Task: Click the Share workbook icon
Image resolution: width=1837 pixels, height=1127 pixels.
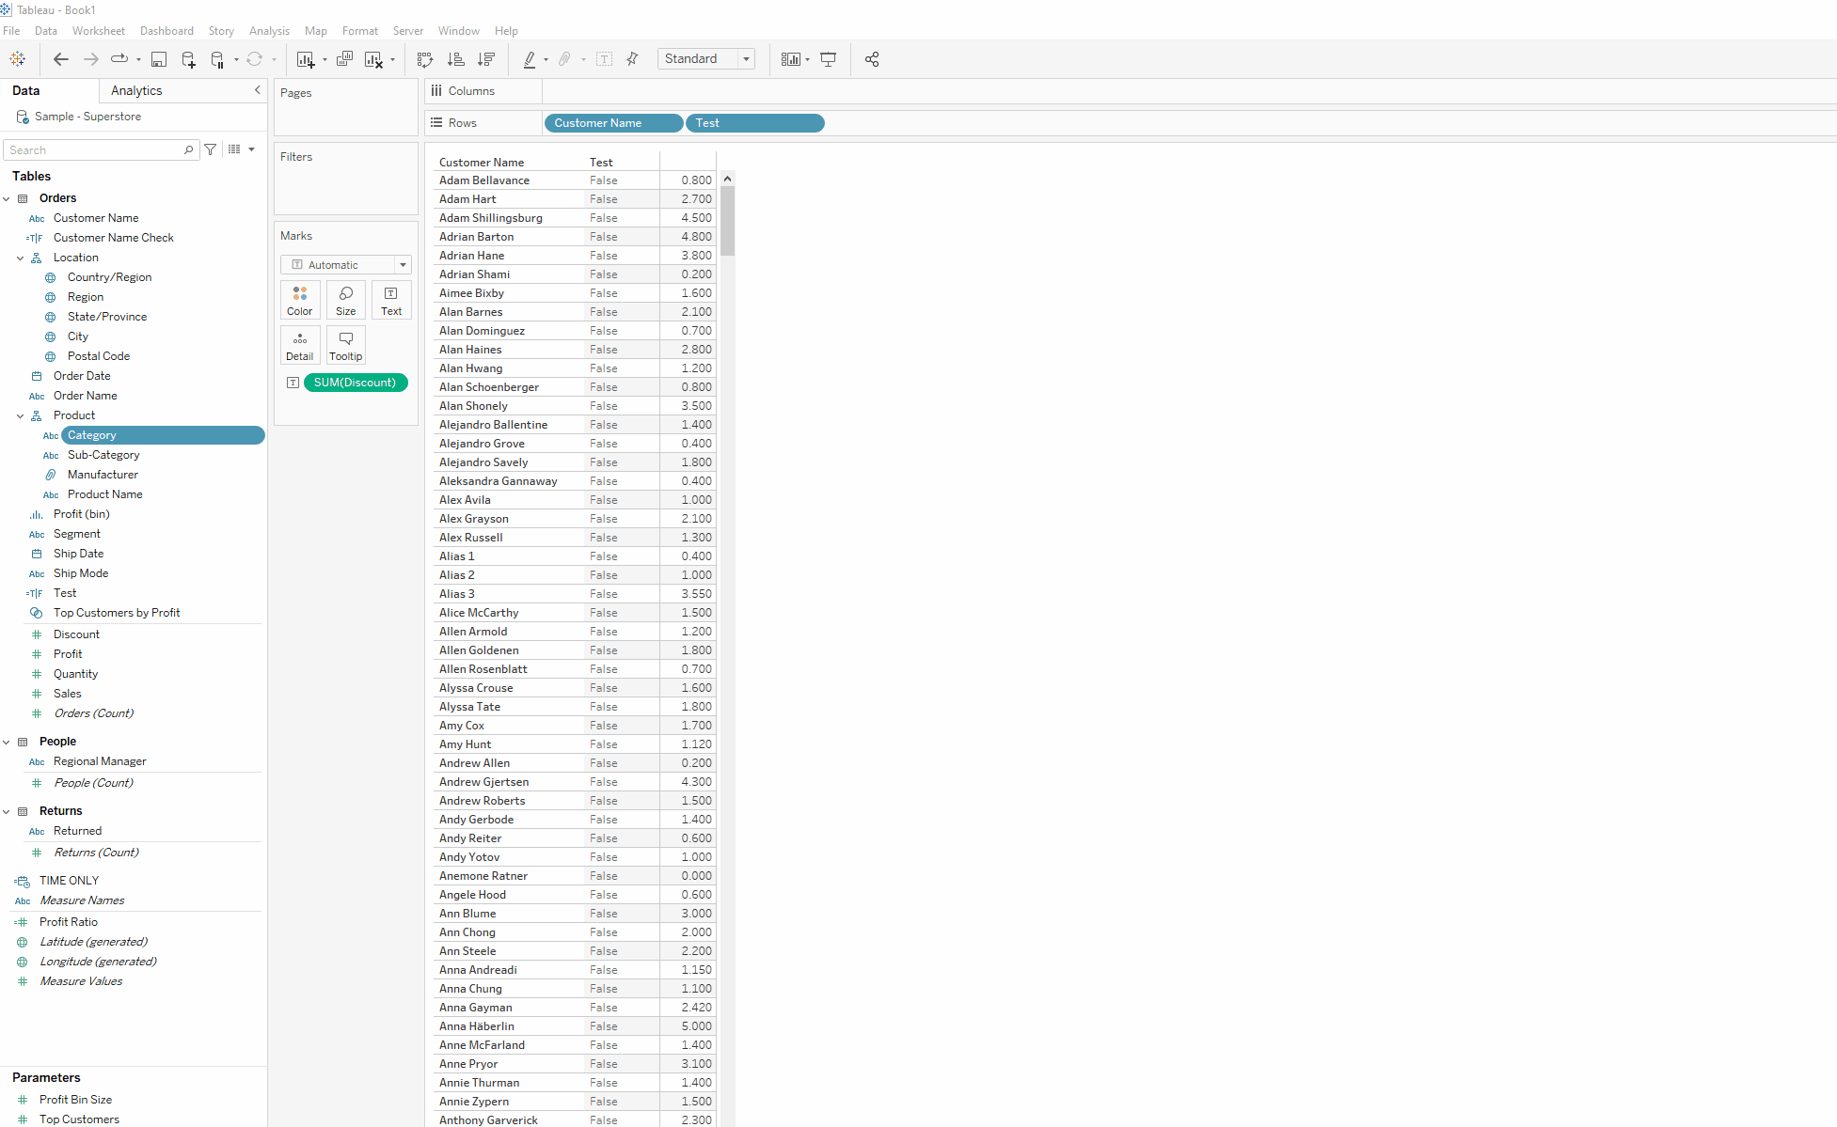Action: (872, 59)
